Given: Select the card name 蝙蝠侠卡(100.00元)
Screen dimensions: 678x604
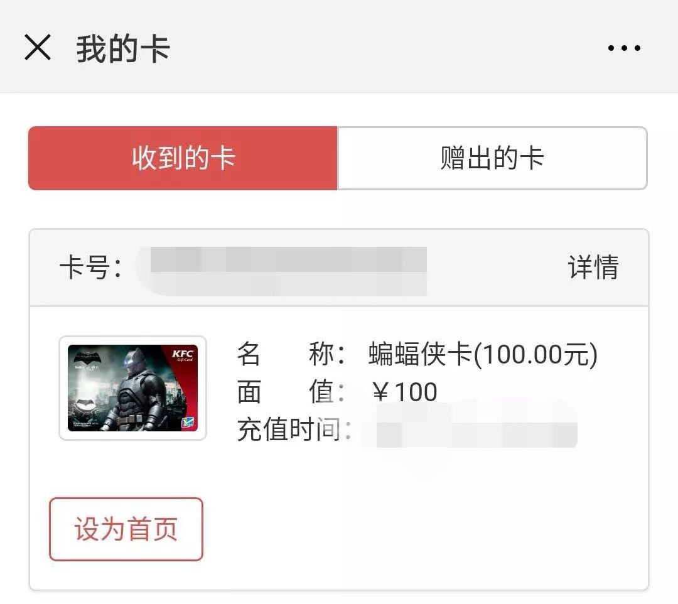Looking at the screenshot, I should pyautogui.click(x=483, y=354).
